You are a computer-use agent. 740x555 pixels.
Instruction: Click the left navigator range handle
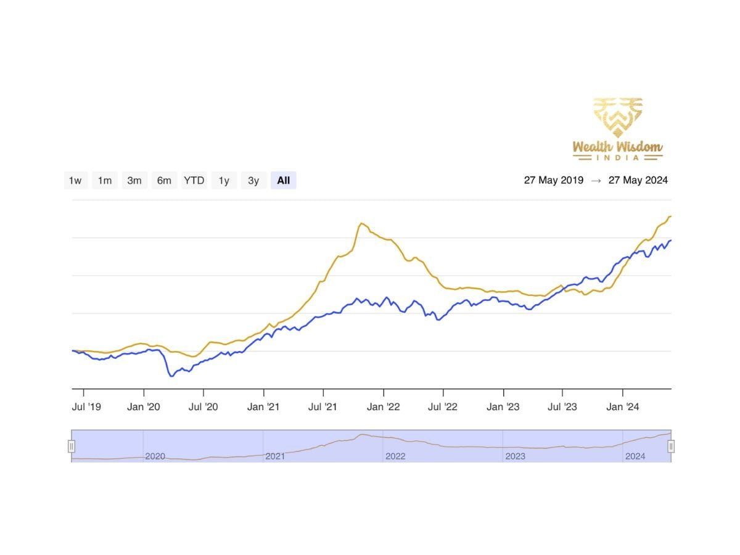click(72, 446)
